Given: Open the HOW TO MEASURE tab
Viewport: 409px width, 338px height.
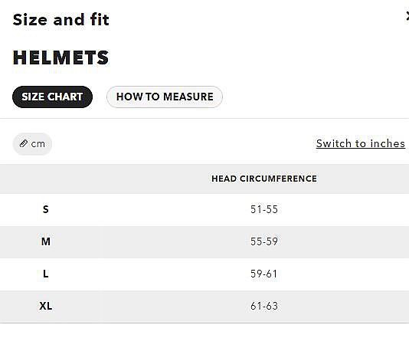Looking at the screenshot, I should coord(165,97).
